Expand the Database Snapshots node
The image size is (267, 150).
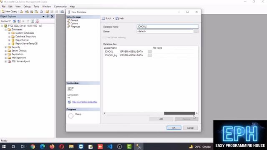[x=9, y=37]
